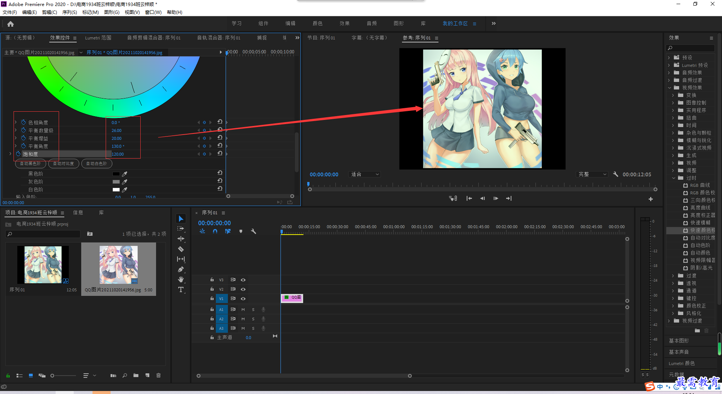This screenshot has width=722, height=394.
Task: Click the 自动对比度 button
Action: [x=64, y=164]
